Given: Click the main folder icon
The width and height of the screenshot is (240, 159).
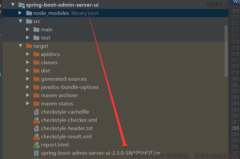Looking at the screenshot, I should point(36,30).
